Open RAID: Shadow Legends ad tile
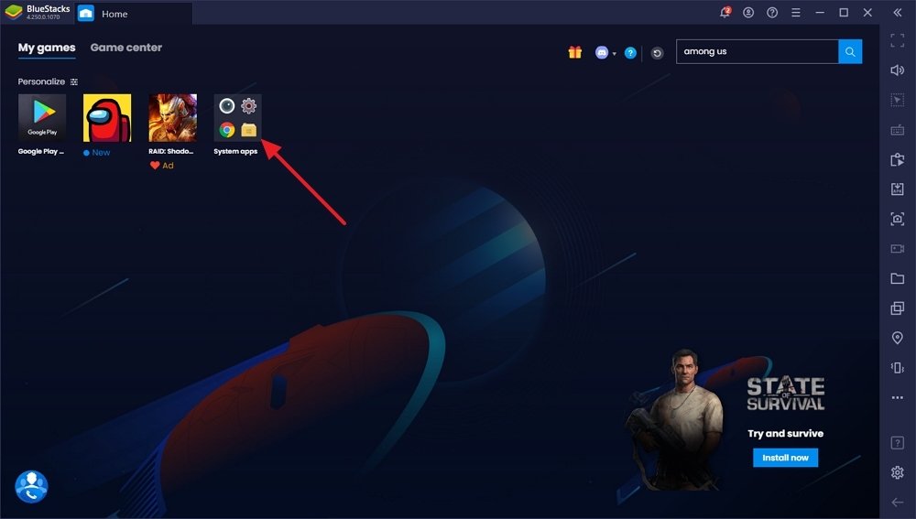The image size is (916, 519). (x=172, y=118)
